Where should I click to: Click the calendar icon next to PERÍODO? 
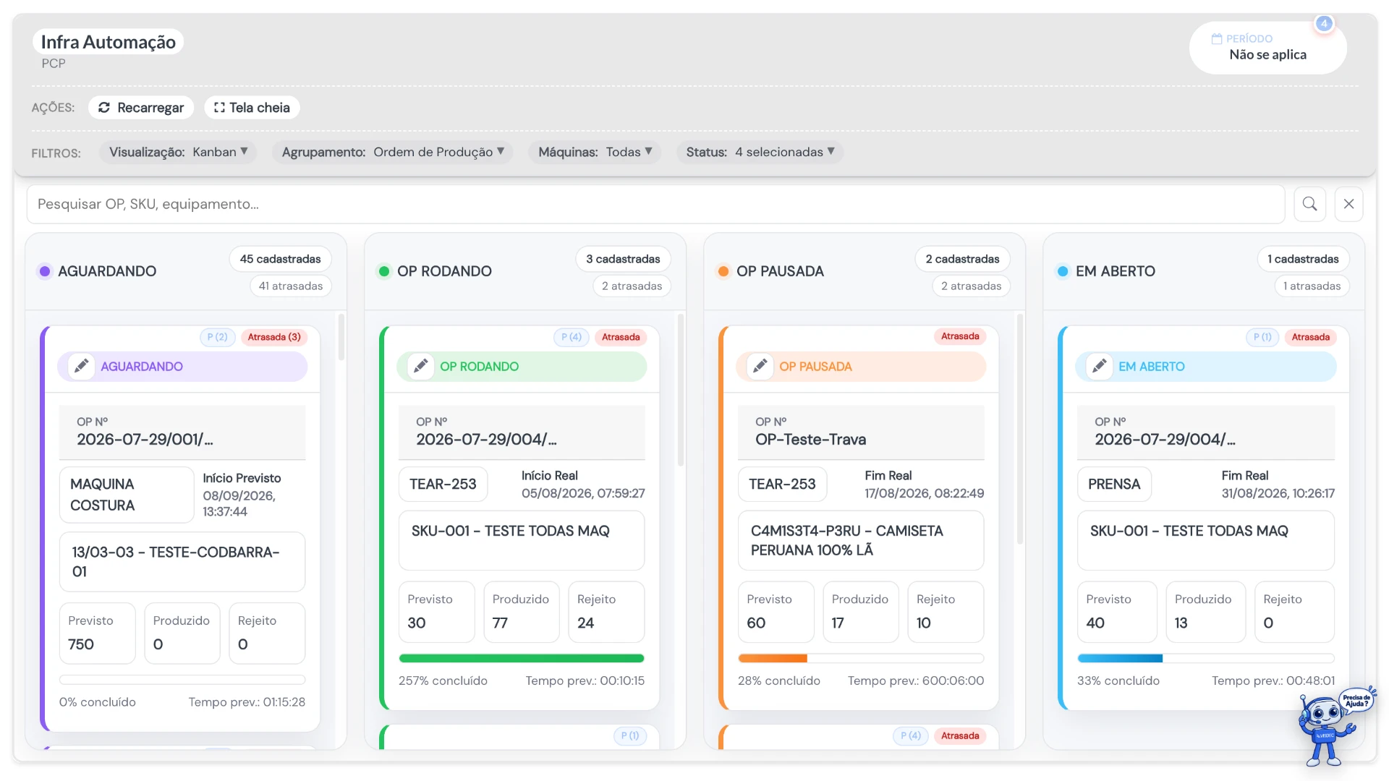1217,38
